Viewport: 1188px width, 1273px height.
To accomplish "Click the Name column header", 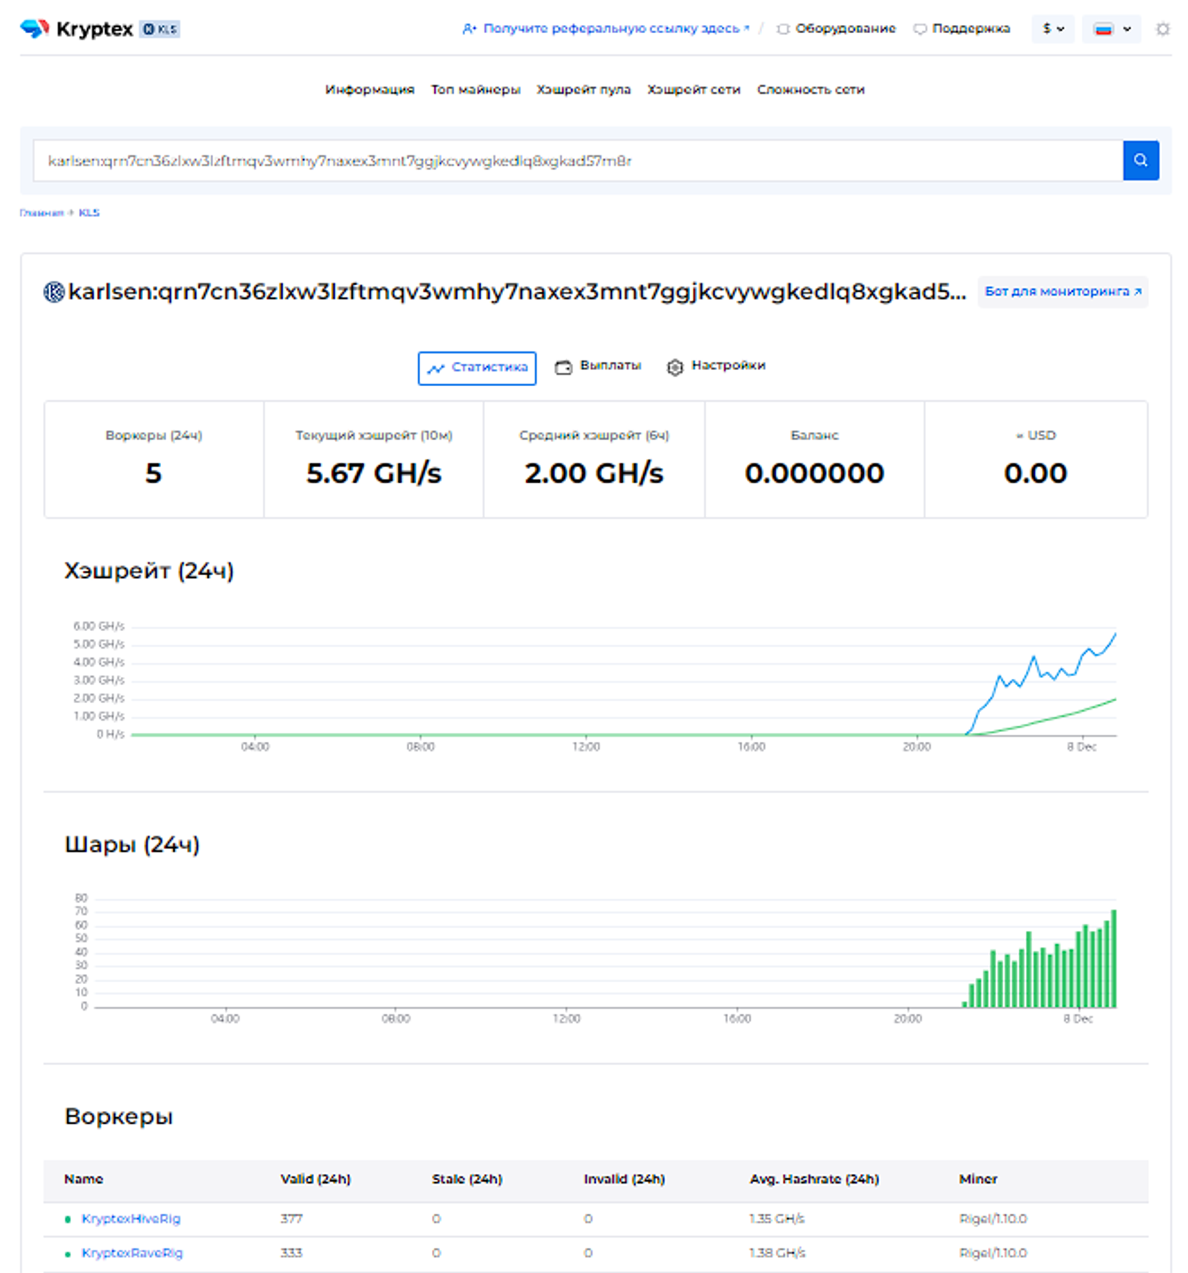I will tap(83, 1180).
